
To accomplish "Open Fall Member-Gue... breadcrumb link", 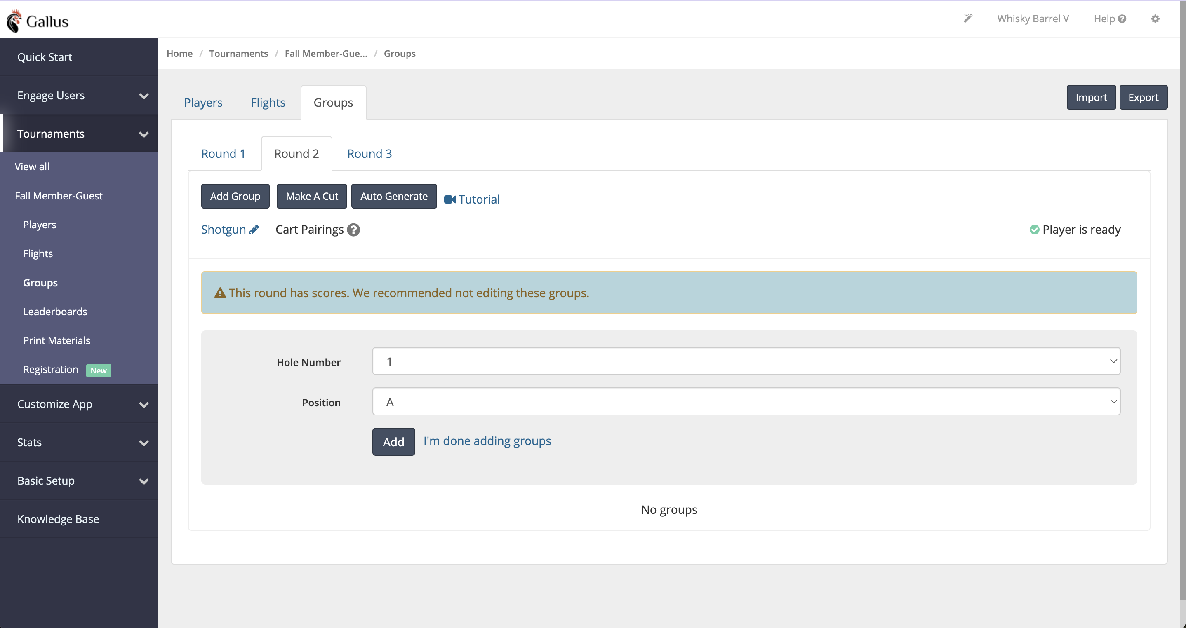I will [326, 54].
